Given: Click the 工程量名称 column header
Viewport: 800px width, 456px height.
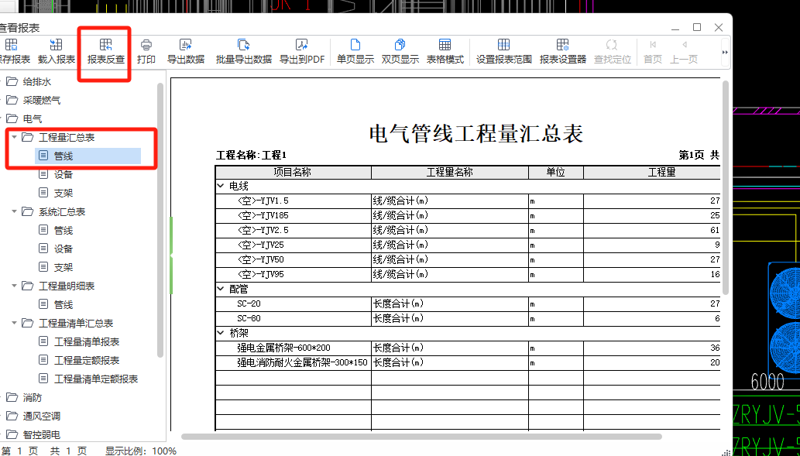Looking at the screenshot, I should [450, 173].
